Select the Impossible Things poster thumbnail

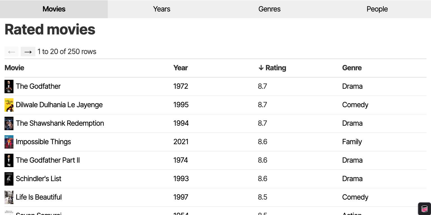click(x=9, y=142)
